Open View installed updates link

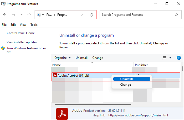coord(22,42)
